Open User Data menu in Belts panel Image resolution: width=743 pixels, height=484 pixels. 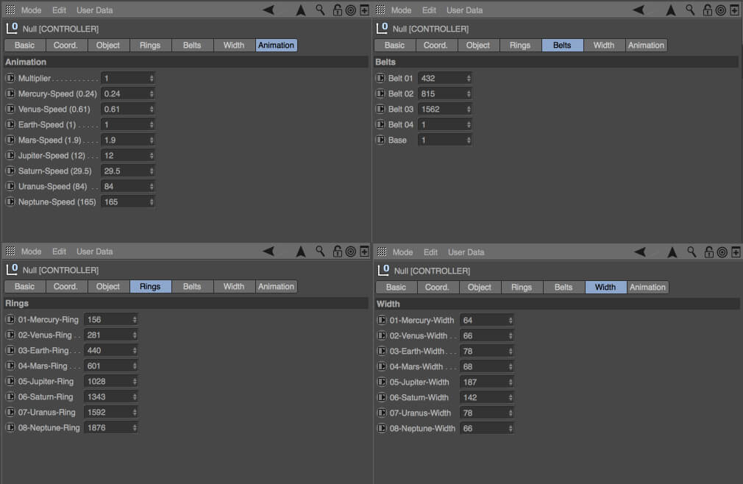(464, 10)
